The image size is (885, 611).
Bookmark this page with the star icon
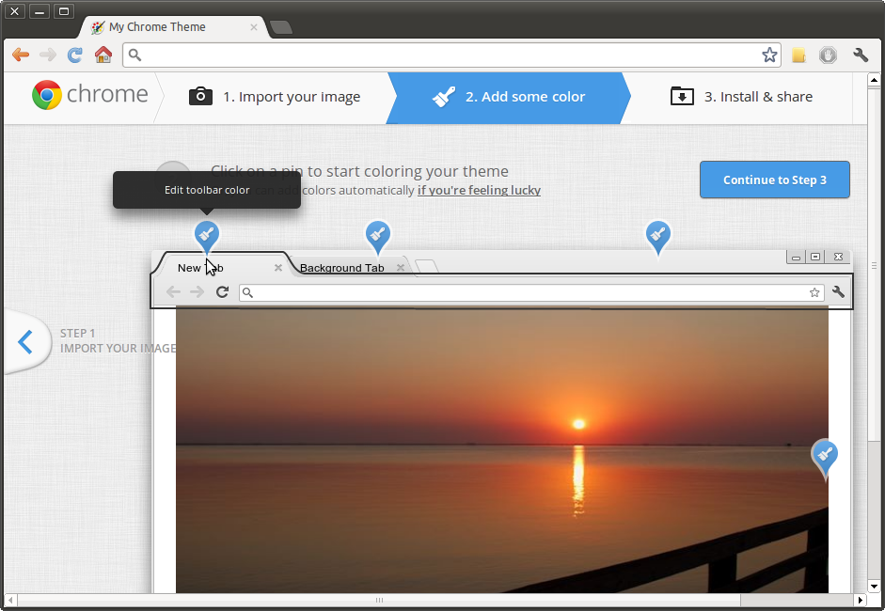[769, 55]
